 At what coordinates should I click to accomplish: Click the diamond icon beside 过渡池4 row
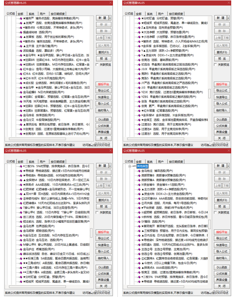pos(139,129)
